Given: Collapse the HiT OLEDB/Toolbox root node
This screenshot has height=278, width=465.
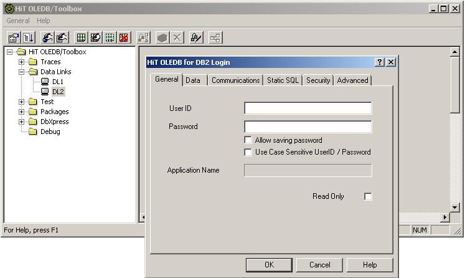Looking at the screenshot, I should (x=10, y=52).
